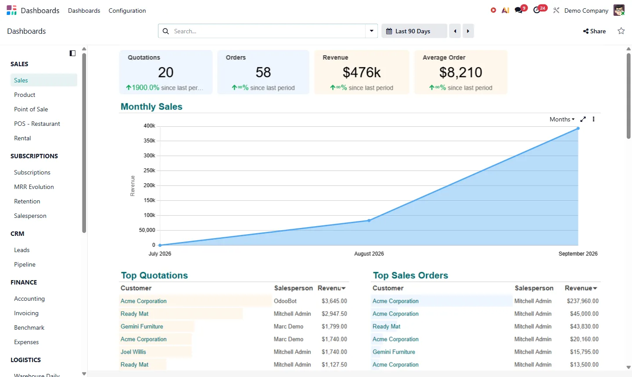Go to next period arrow

[x=468, y=31]
